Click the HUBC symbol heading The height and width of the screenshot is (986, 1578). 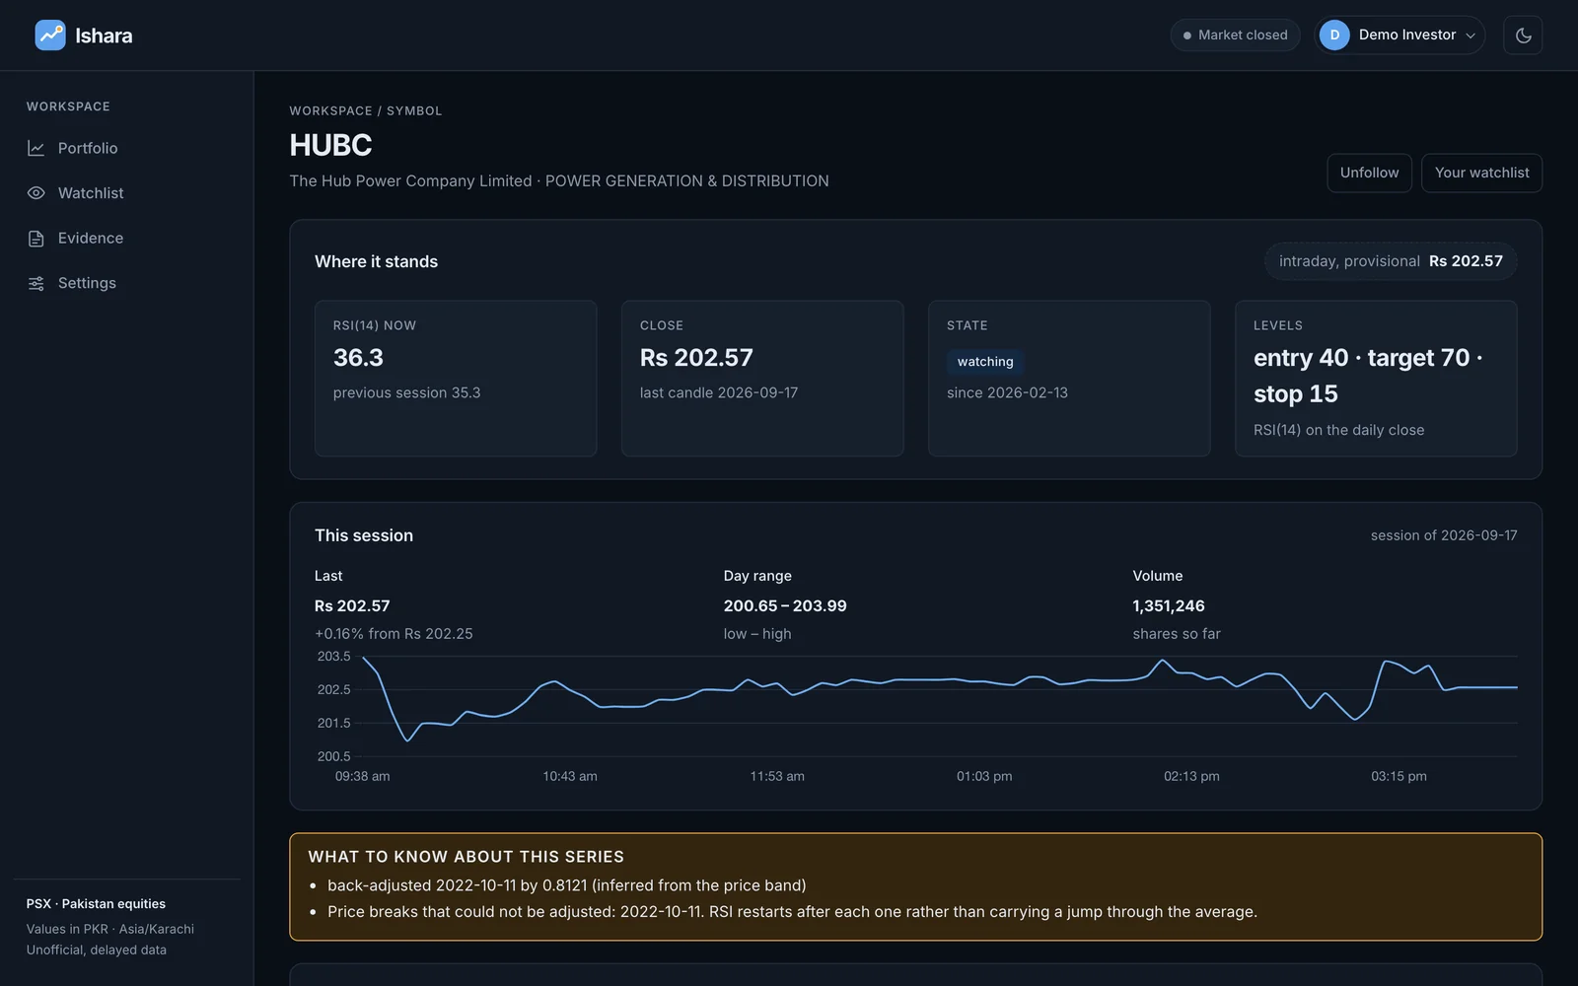(x=330, y=145)
